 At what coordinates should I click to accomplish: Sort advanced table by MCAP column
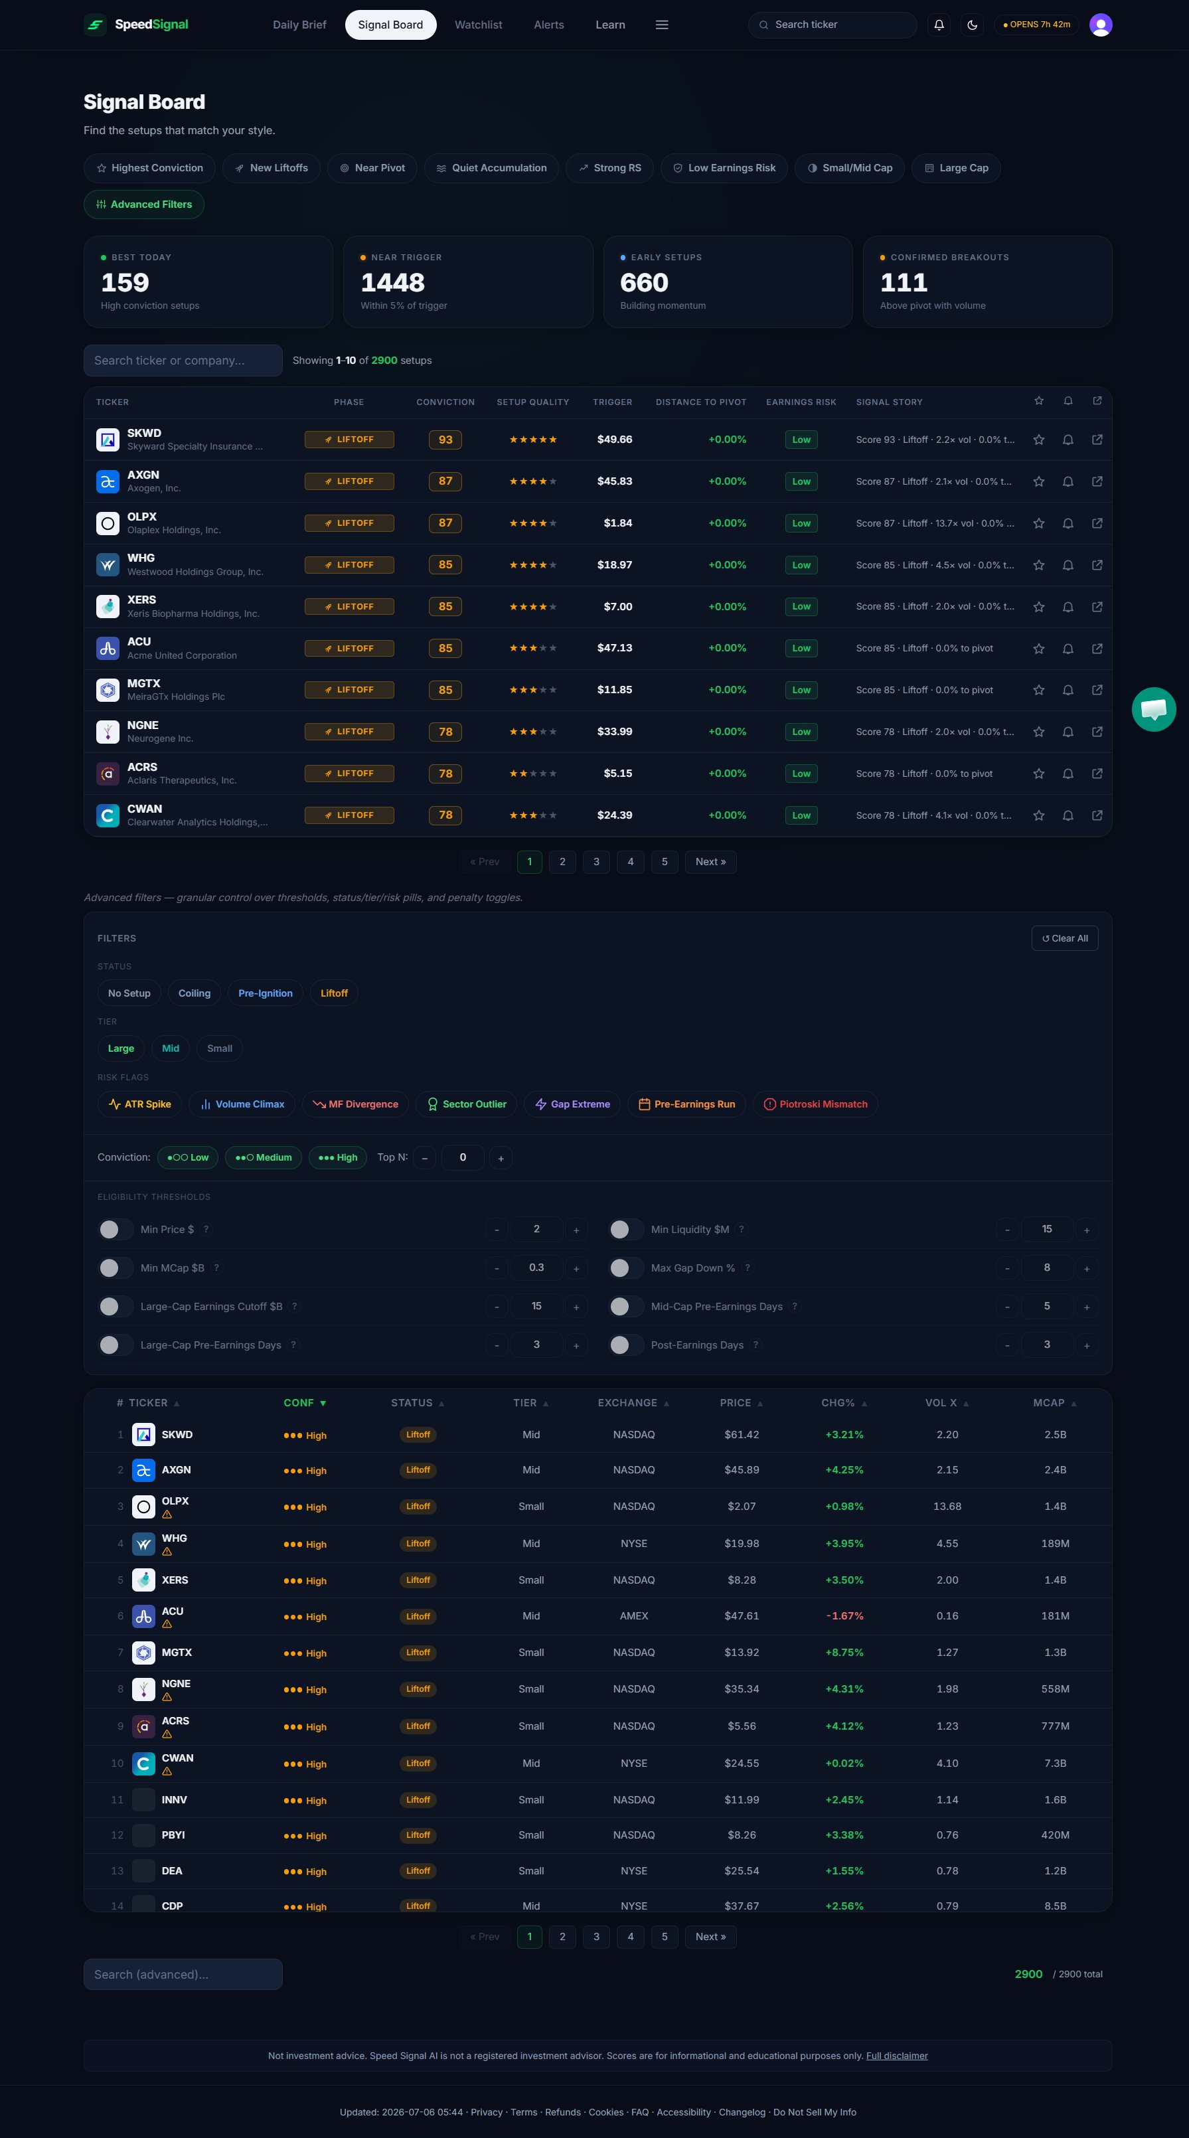pyautogui.click(x=1055, y=1402)
